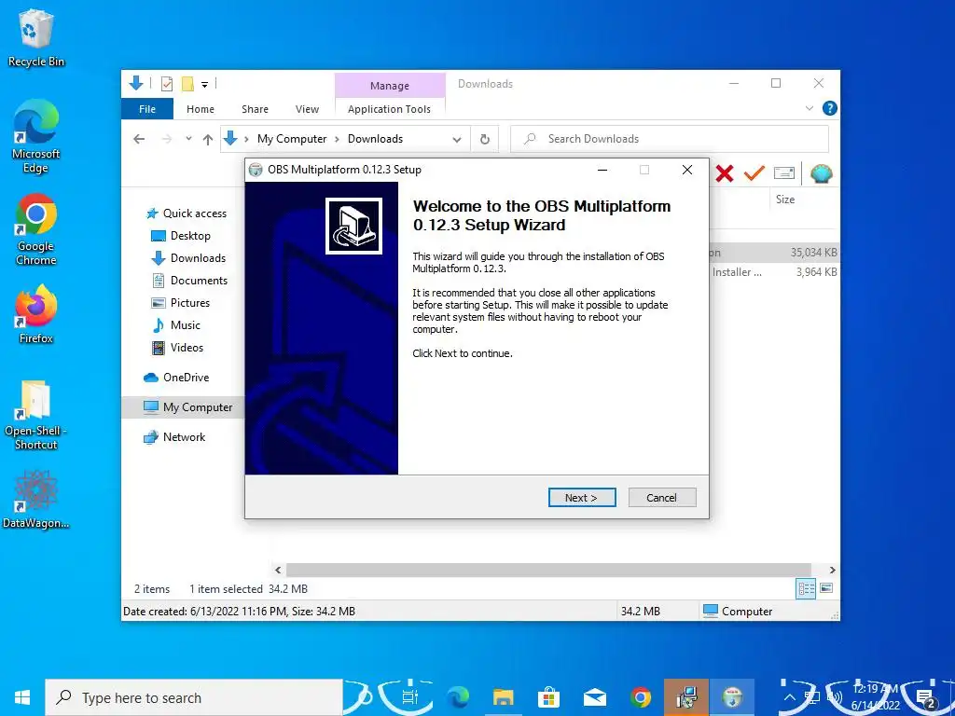
Task: Open Mail app from taskbar
Action: click(x=594, y=697)
